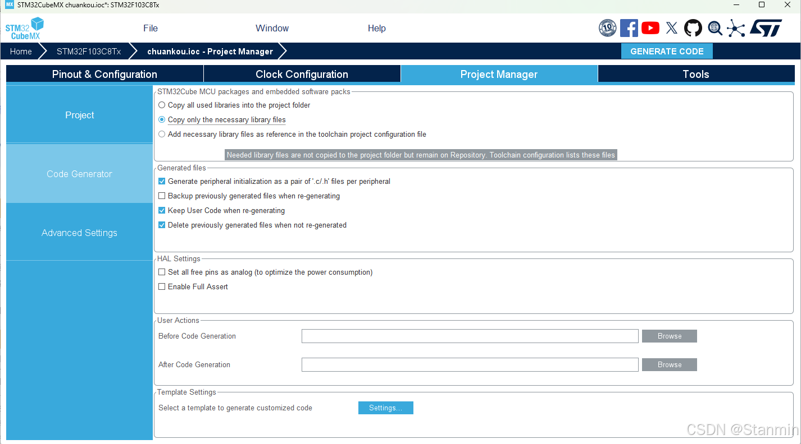Open the Facebook icon link
801x444 pixels.
(629, 28)
